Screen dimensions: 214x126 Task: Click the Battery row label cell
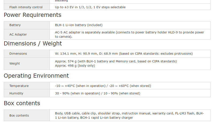click(15, 25)
